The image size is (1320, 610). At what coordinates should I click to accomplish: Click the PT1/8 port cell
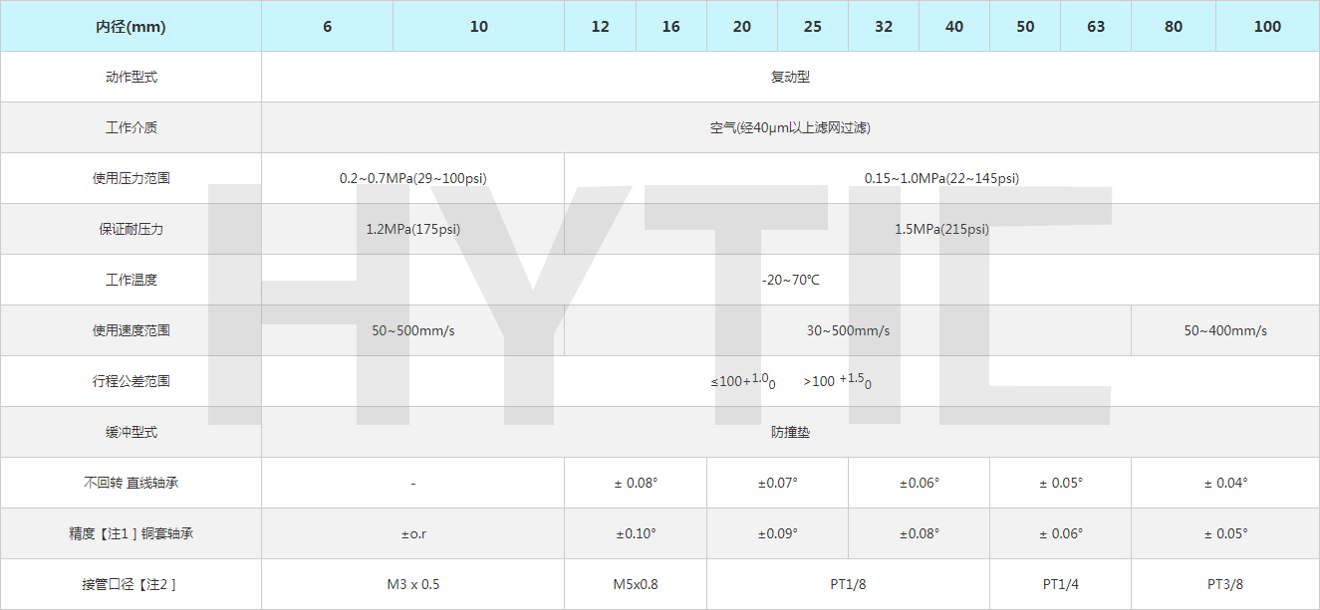[x=849, y=584]
